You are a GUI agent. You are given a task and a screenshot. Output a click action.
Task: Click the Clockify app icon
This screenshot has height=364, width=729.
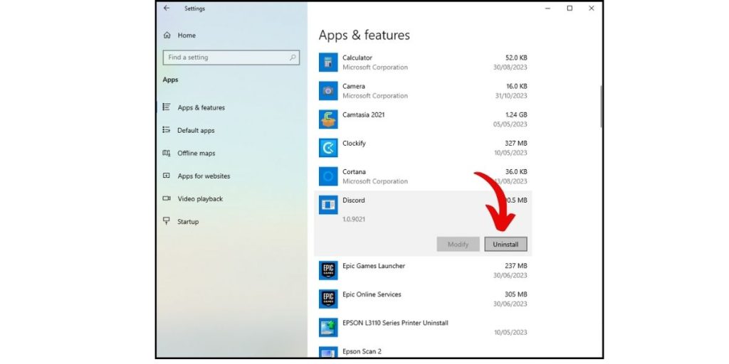coord(328,148)
